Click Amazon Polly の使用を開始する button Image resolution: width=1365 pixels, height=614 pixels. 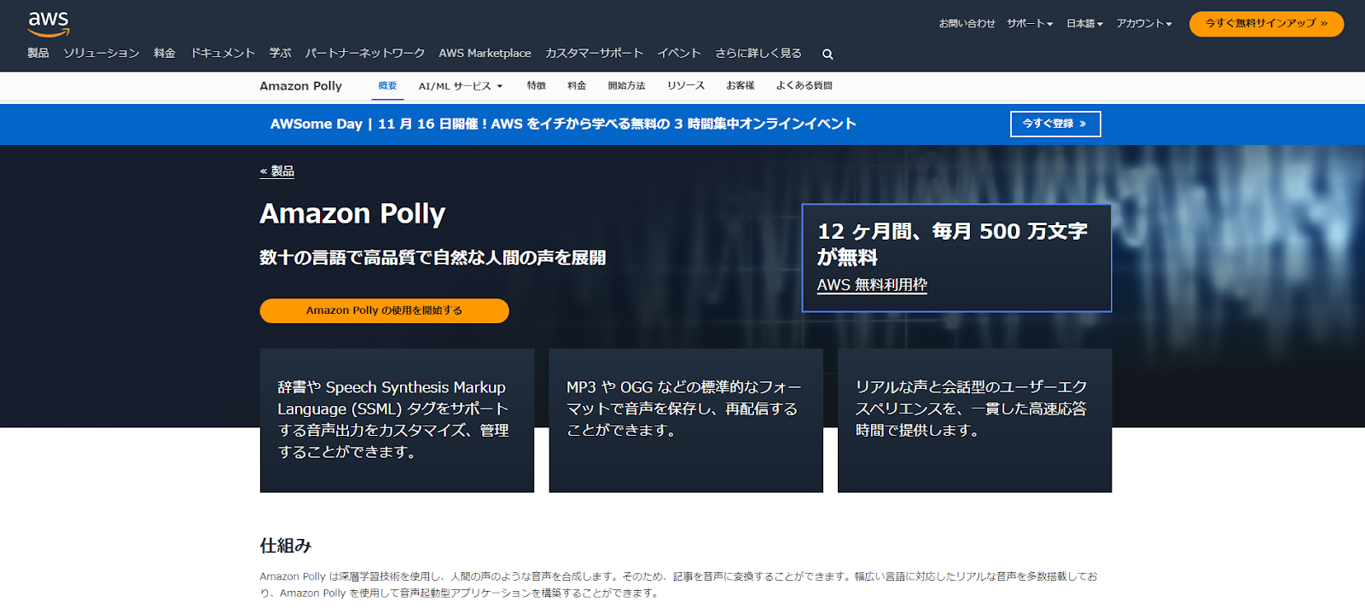(384, 310)
